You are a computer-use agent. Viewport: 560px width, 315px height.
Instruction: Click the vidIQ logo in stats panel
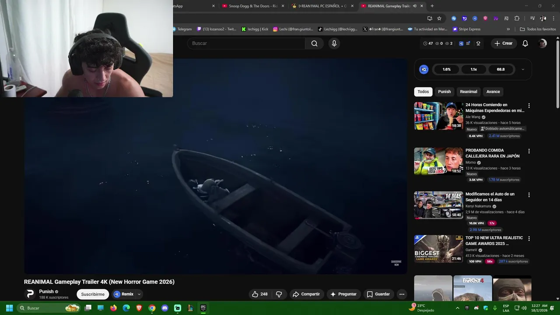click(x=423, y=69)
